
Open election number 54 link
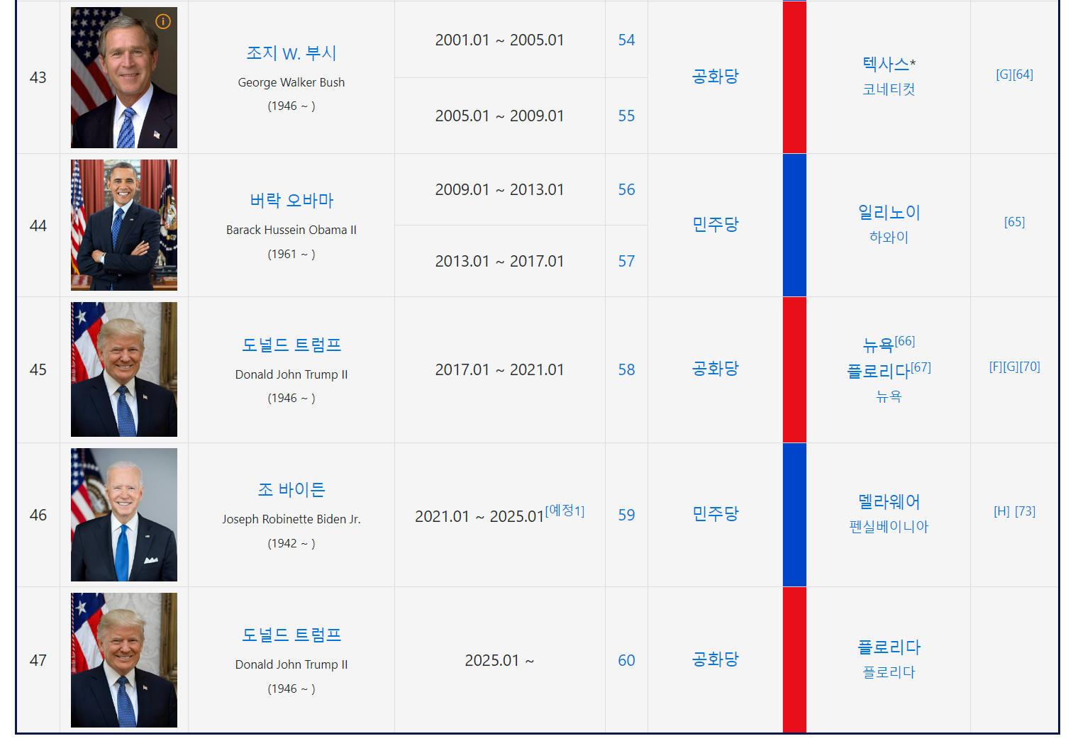coord(626,40)
